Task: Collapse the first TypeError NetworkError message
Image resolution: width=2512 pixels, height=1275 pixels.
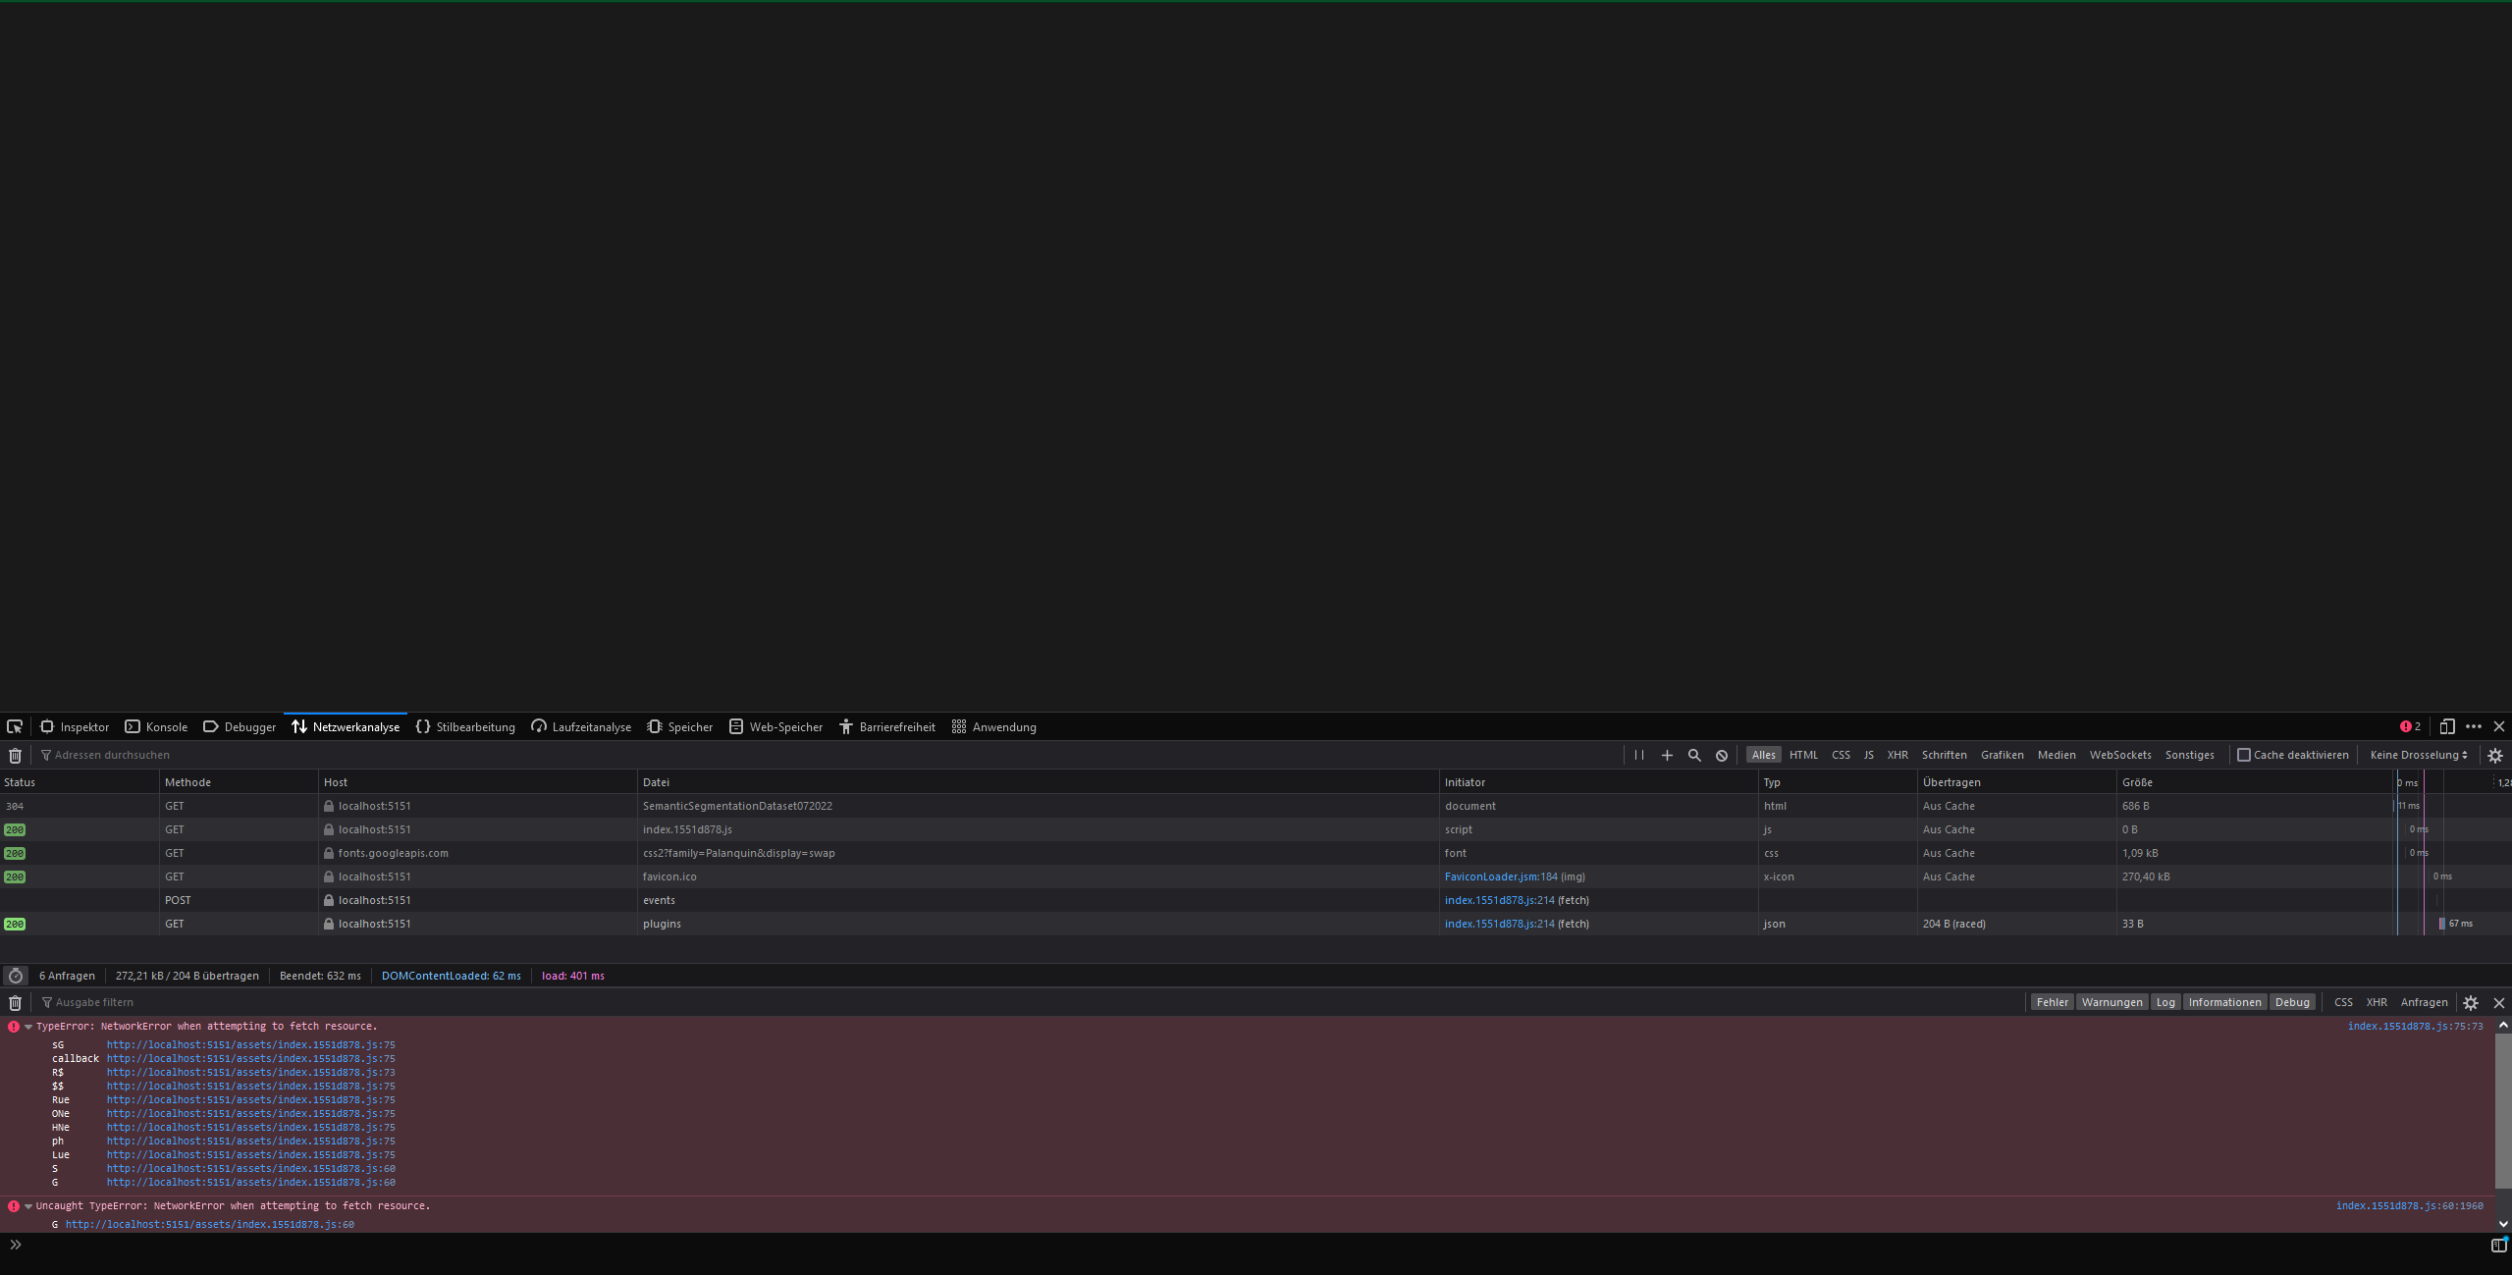Action: [x=27, y=1026]
